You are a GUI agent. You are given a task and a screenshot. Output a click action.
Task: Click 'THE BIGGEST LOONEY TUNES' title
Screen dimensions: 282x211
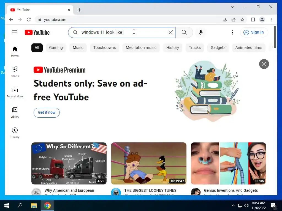[x=150, y=191]
